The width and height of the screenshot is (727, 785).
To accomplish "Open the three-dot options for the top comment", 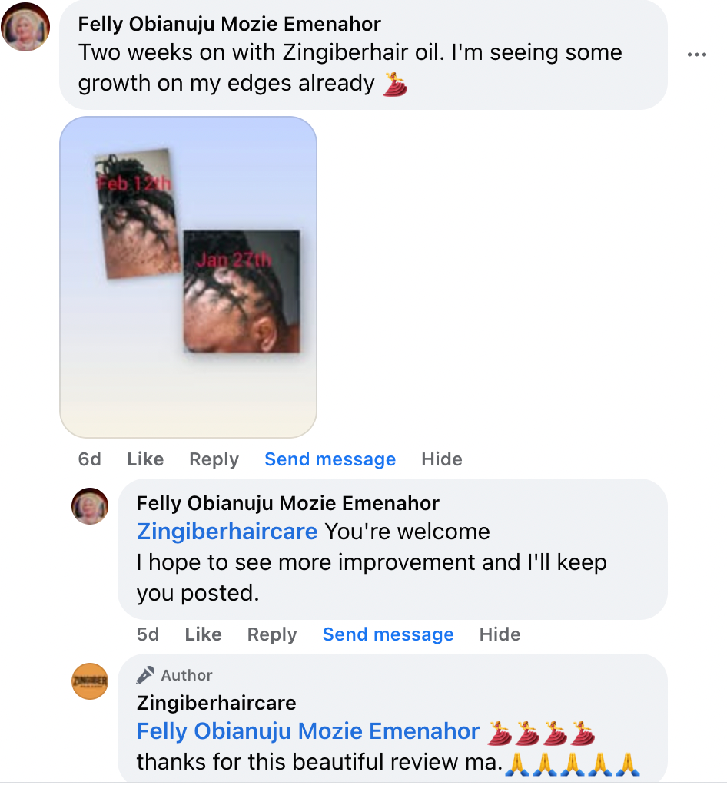I will pyautogui.click(x=696, y=55).
